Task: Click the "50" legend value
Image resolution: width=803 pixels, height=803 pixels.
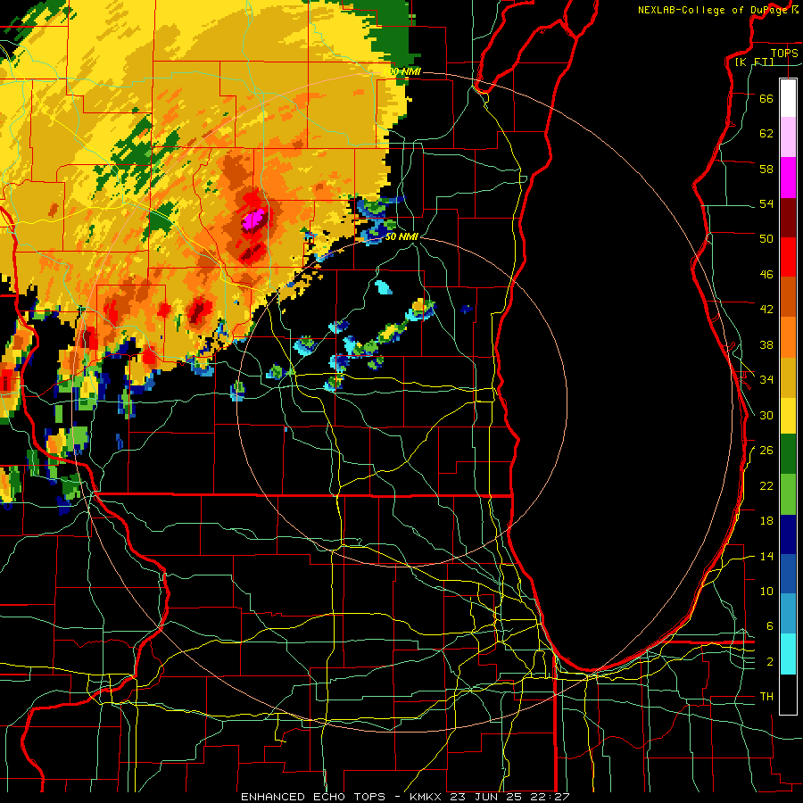Action: click(766, 238)
